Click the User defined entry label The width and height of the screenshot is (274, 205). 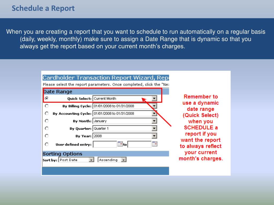click(x=73, y=144)
